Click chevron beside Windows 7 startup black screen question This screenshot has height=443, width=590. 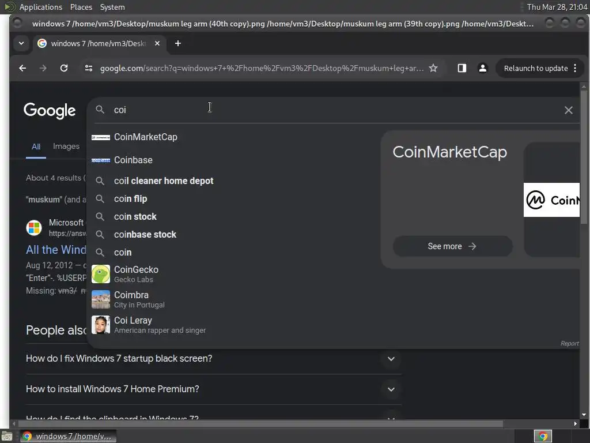click(391, 359)
